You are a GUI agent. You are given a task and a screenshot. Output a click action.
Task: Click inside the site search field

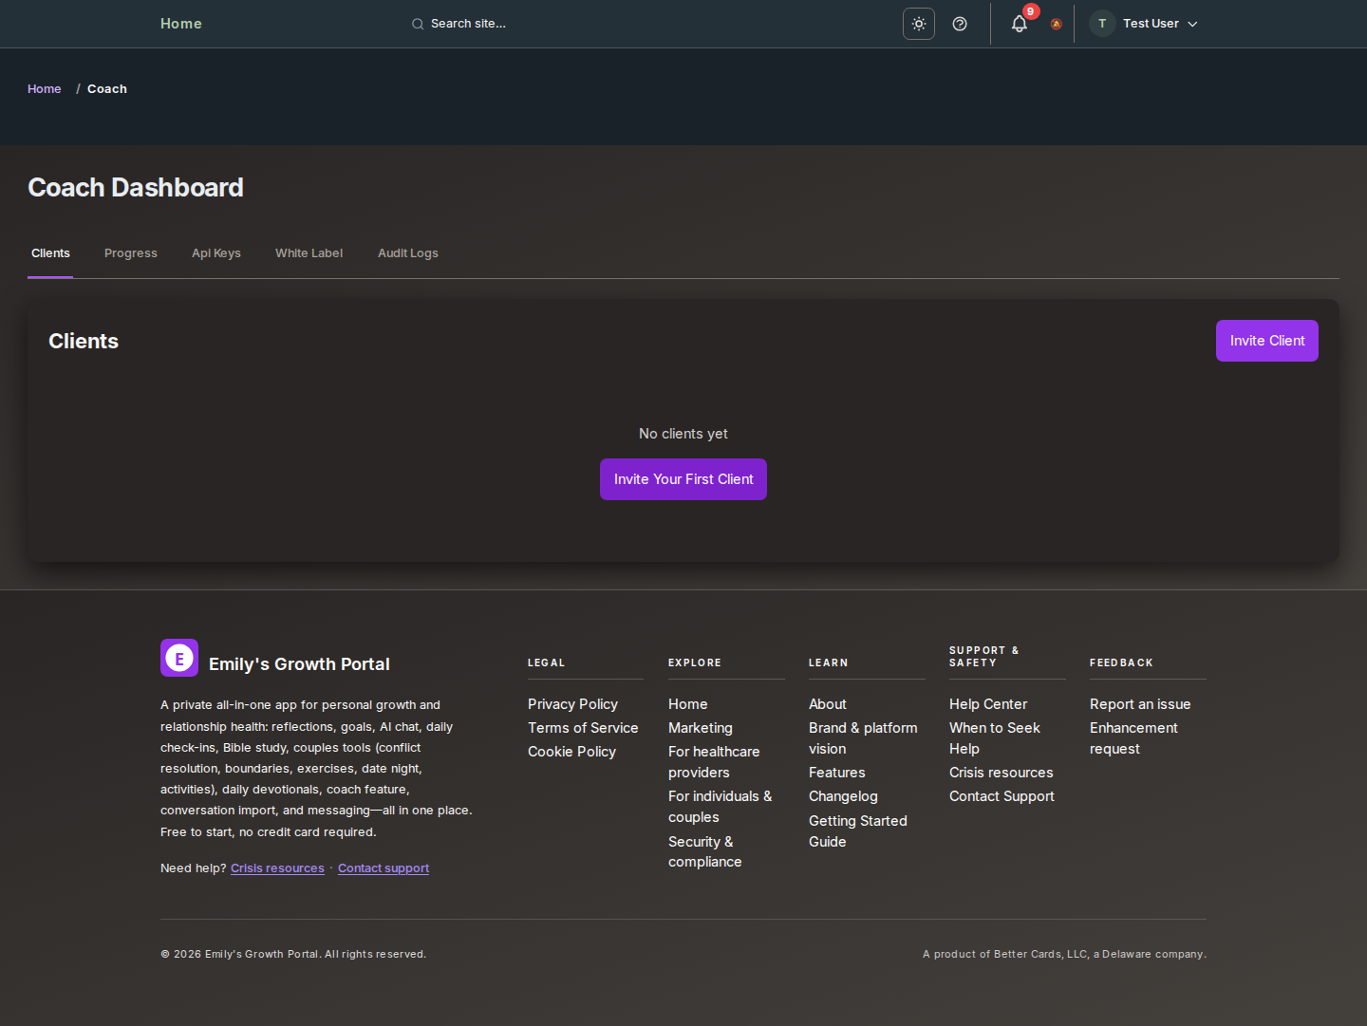(494, 24)
